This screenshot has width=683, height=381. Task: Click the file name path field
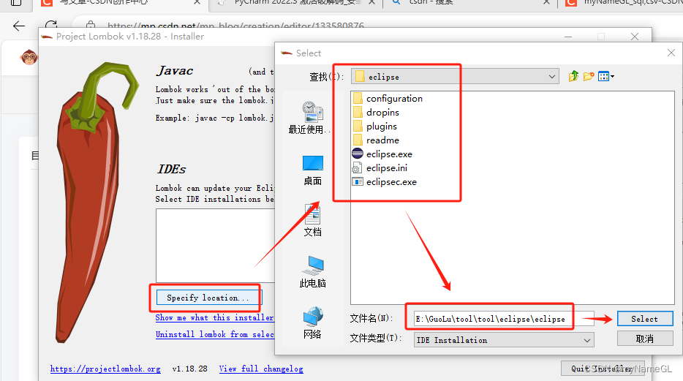(504, 319)
